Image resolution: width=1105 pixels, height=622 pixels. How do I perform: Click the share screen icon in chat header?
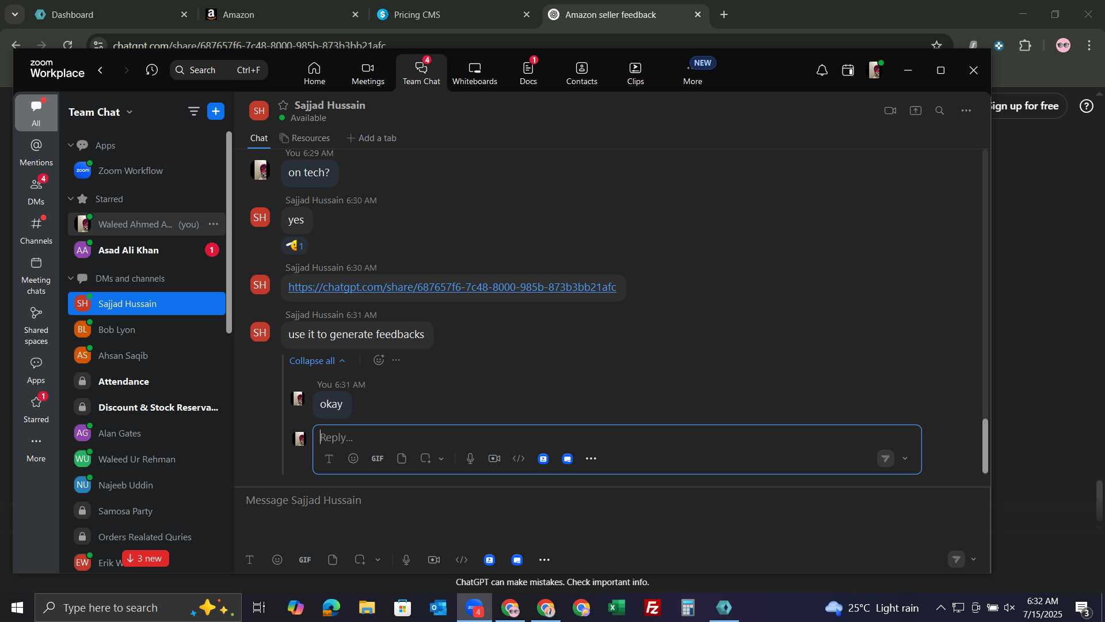click(916, 111)
